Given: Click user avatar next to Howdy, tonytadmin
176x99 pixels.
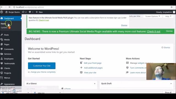Looking at the screenshot, I should click(x=174, y=12).
